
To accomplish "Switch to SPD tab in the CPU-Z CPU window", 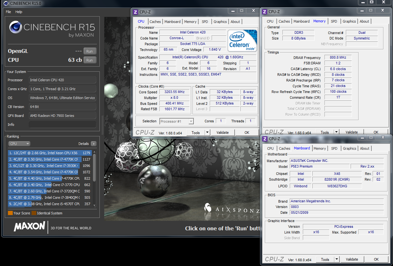I will (205, 22).
